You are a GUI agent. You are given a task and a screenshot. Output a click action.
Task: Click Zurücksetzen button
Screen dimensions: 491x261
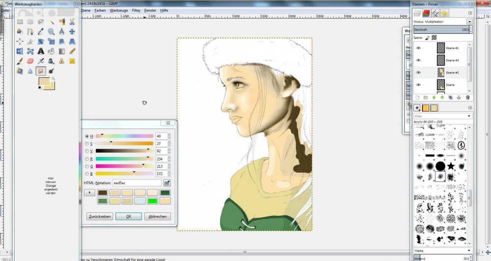point(100,216)
